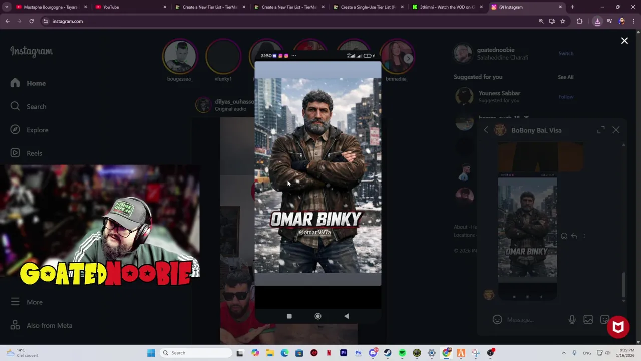Open the McAfee floating badge
This screenshot has height=361, width=641.
point(618,327)
